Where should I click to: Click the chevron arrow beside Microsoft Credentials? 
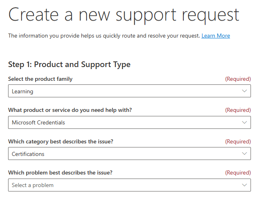(x=244, y=122)
